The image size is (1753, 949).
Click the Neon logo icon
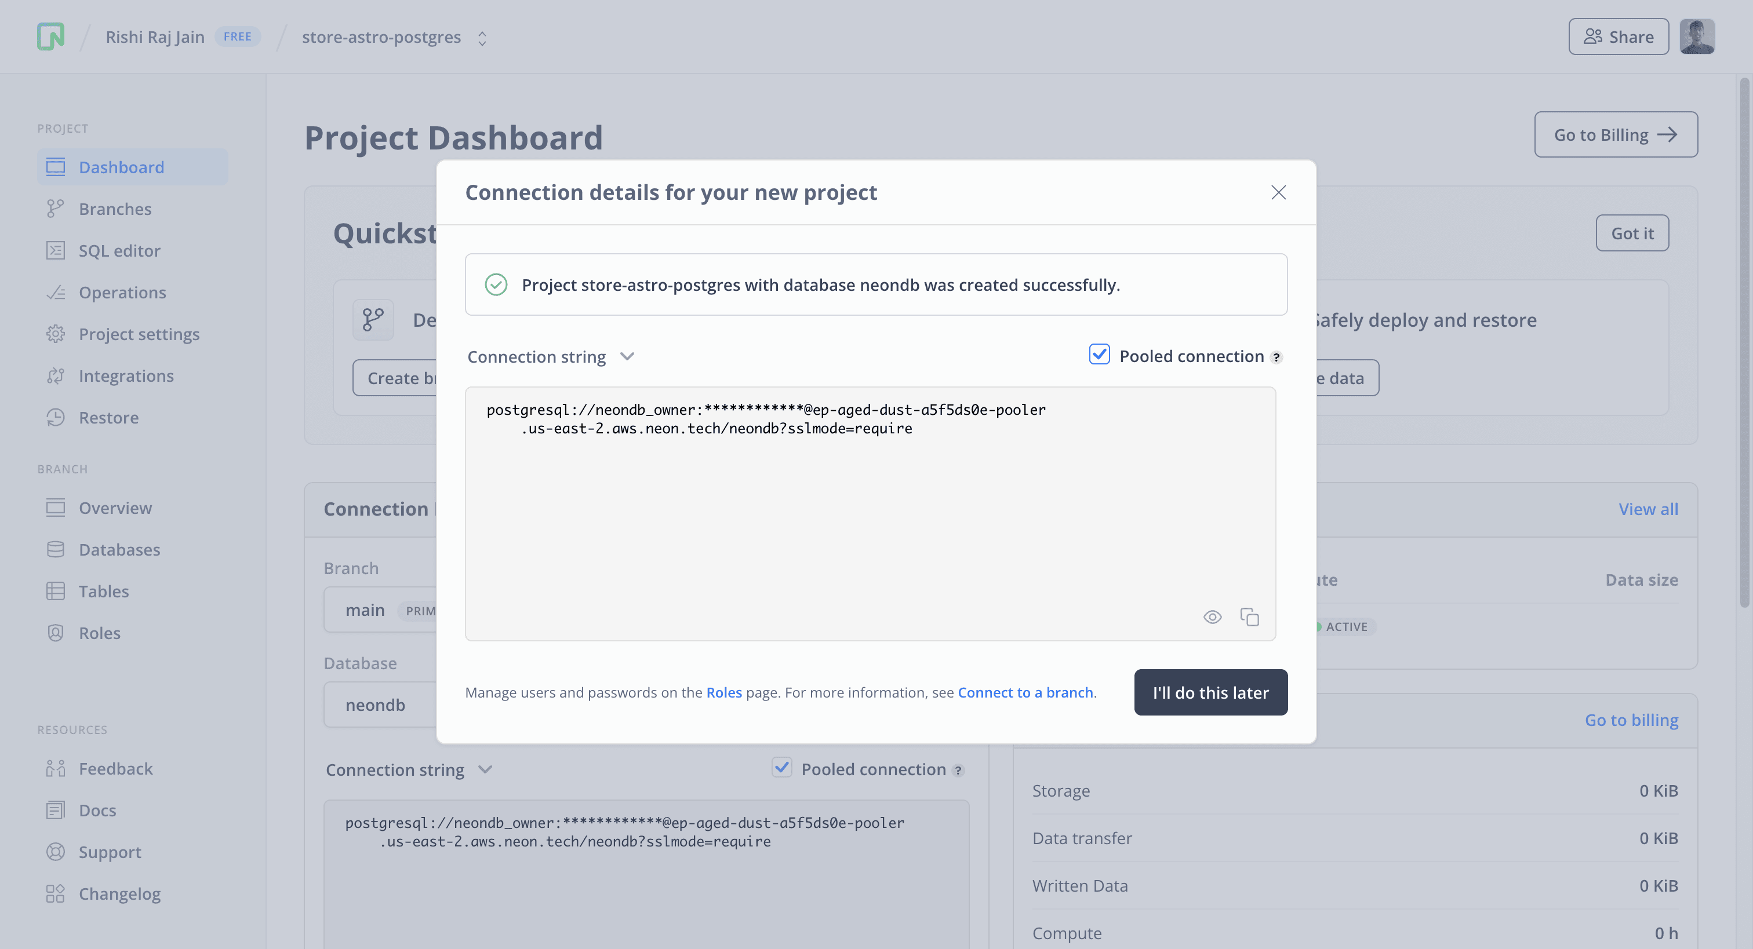[50, 36]
